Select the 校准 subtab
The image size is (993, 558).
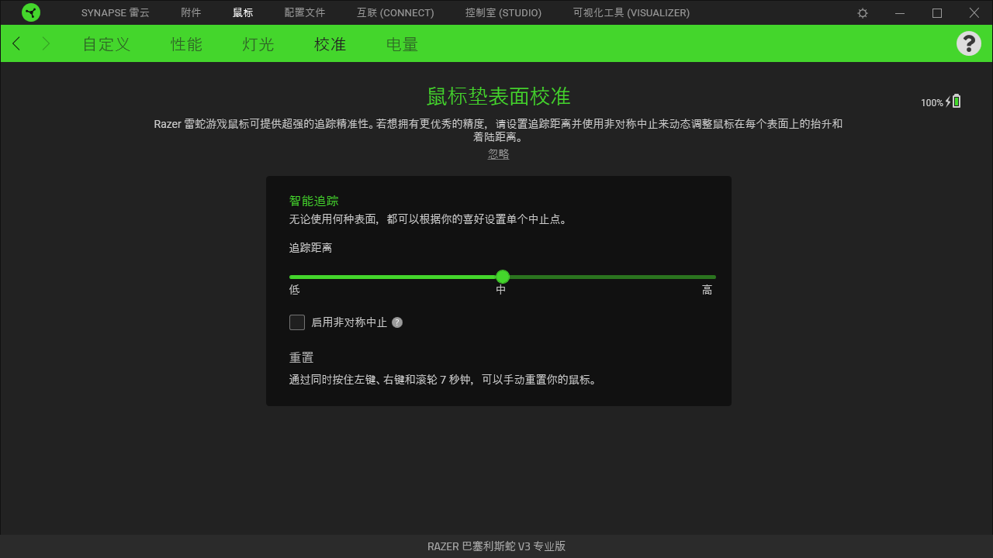tap(330, 44)
